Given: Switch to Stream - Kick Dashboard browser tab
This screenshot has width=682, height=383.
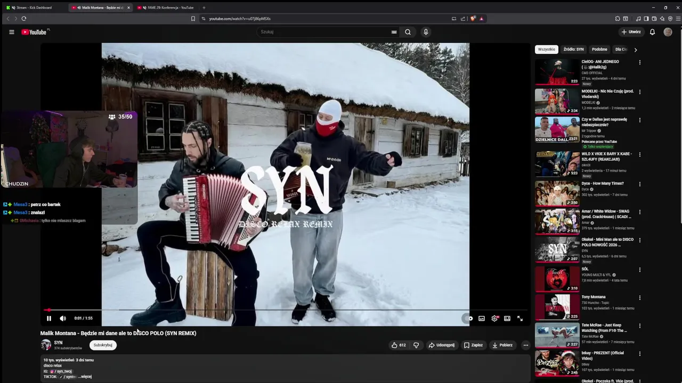Looking at the screenshot, I should (x=34, y=7).
